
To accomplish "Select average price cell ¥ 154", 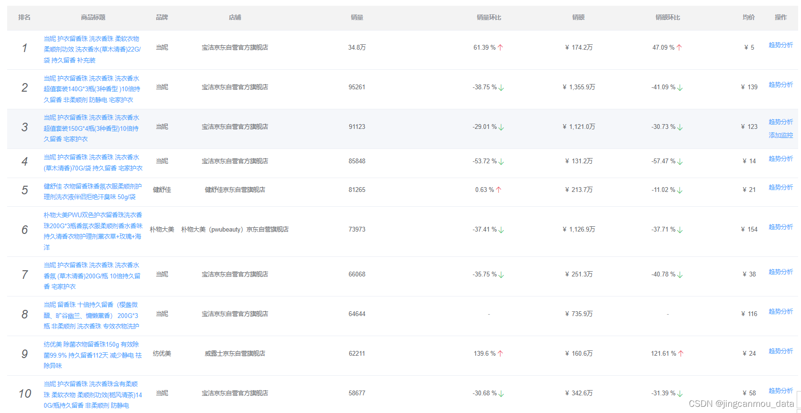I will click(749, 229).
